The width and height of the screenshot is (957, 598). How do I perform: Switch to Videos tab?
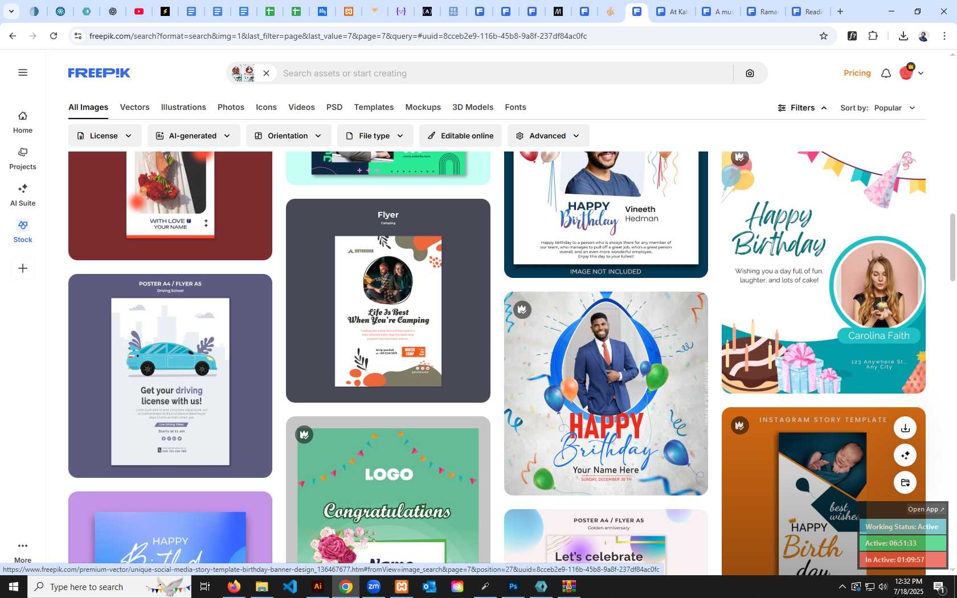[x=301, y=107]
